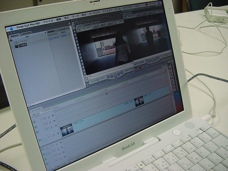This screenshot has height=171, width=228.
Task: Click the a1 source control on A1 track
Action: (47, 148)
